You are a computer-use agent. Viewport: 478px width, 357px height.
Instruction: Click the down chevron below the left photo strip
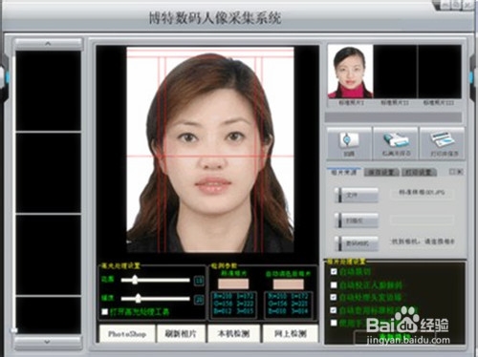click(x=47, y=342)
